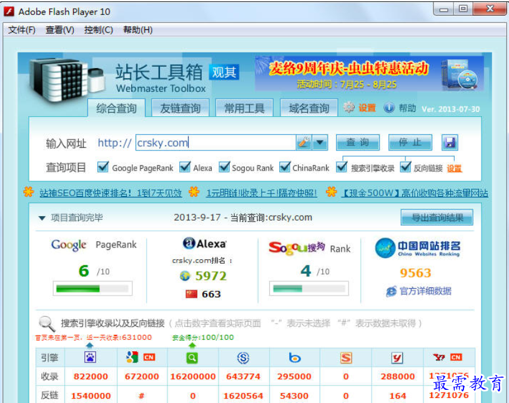Click the 观其 badge next to title

[x=224, y=72]
